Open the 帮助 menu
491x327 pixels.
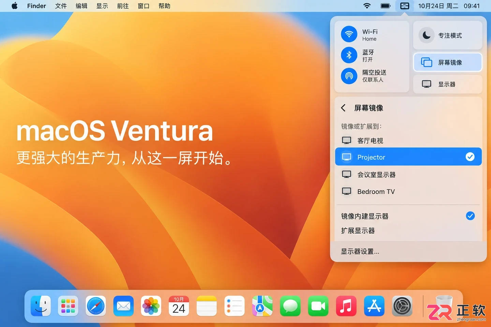tap(164, 6)
